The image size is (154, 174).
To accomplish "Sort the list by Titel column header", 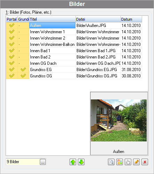I will pos(52,19).
